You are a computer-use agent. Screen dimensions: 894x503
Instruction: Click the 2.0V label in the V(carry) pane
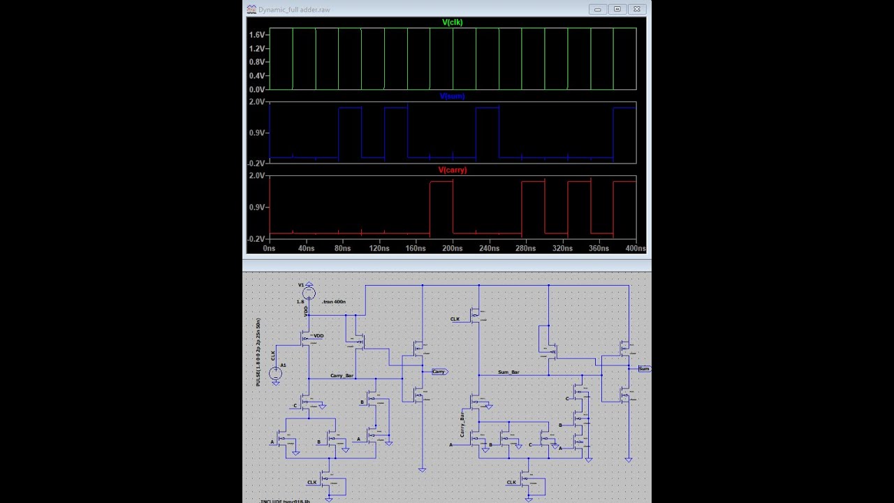(x=257, y=176)
